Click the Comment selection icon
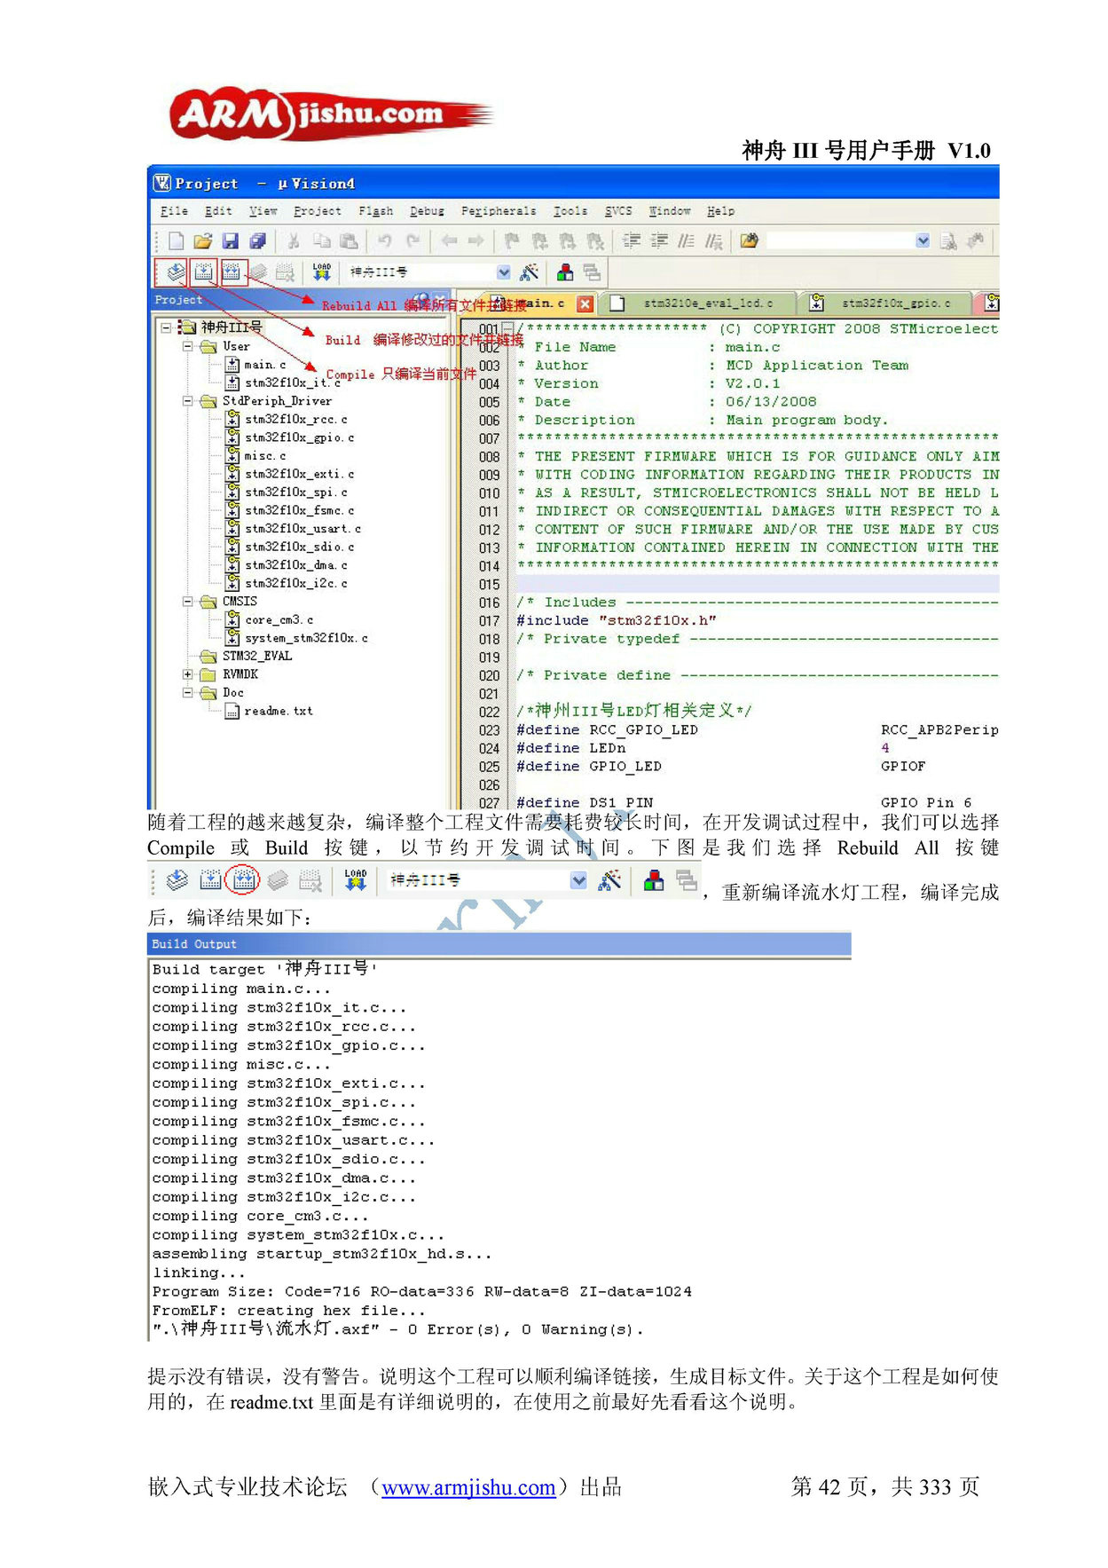 (x=686, y=241)
